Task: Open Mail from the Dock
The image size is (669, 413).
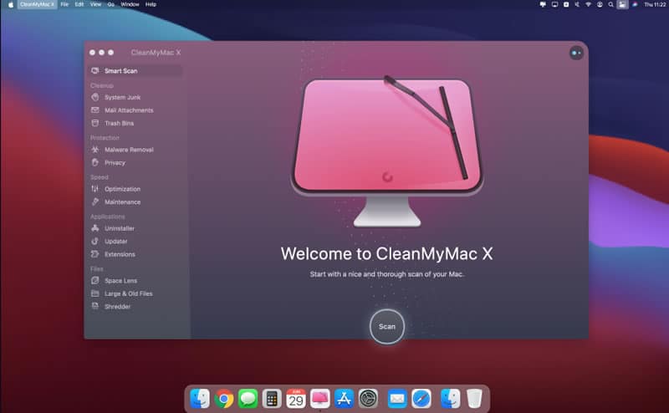Action: pyautogui.click(x=397, y=399)
